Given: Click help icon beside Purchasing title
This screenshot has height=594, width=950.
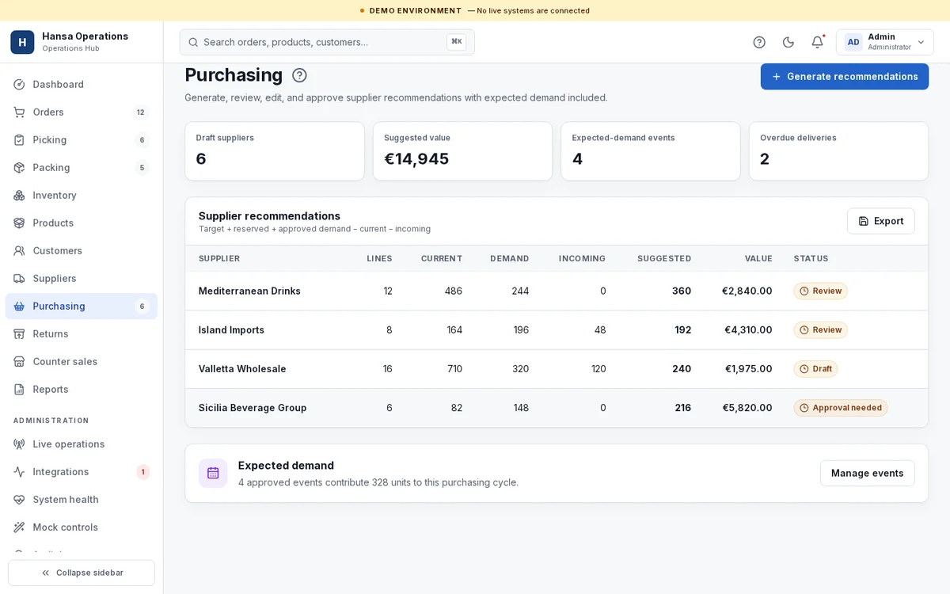Looking at the screenshot, I should (x=299, y=75).
